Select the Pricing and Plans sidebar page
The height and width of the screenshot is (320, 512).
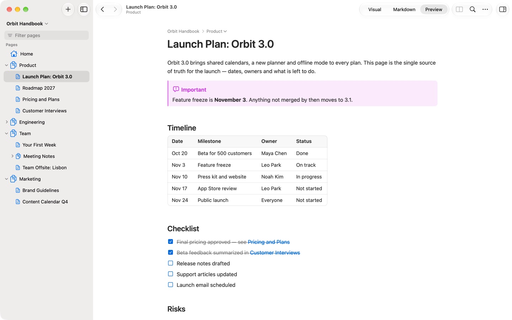(47, 99)
